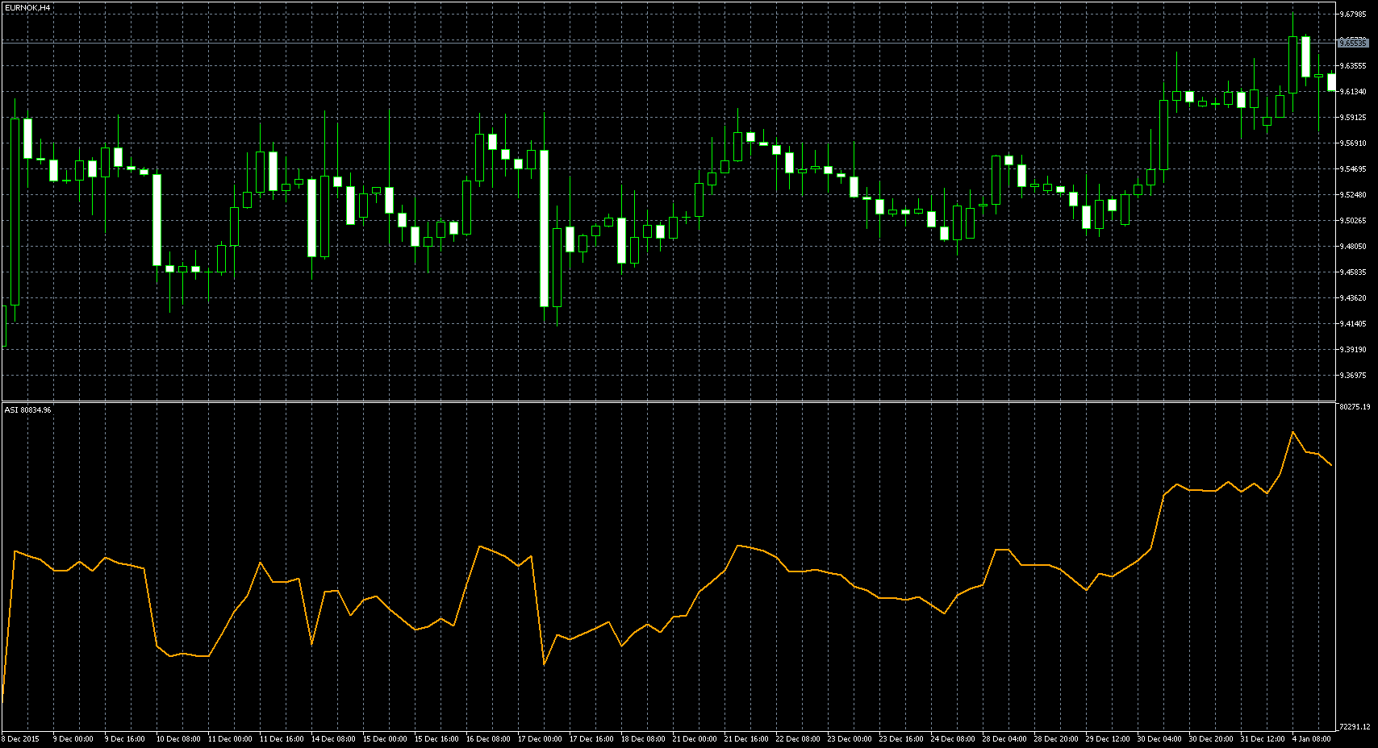This screenshot has width=1378, height=748.
Task: Click the 16 Dec 08:00 time label
Action: click(488, 739)
